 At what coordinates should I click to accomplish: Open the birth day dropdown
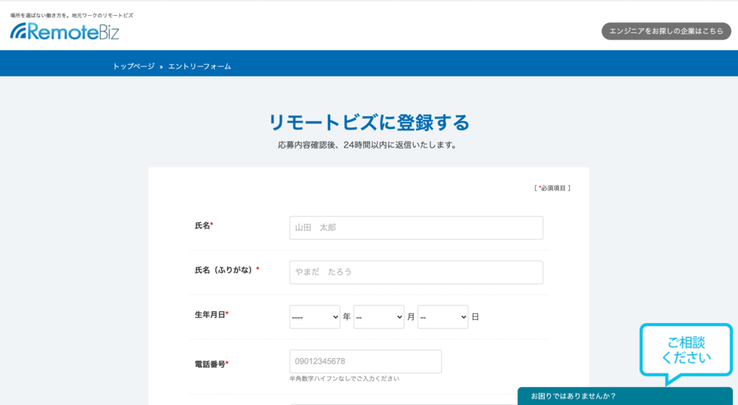pyautogui.click(x=443, y=317)
